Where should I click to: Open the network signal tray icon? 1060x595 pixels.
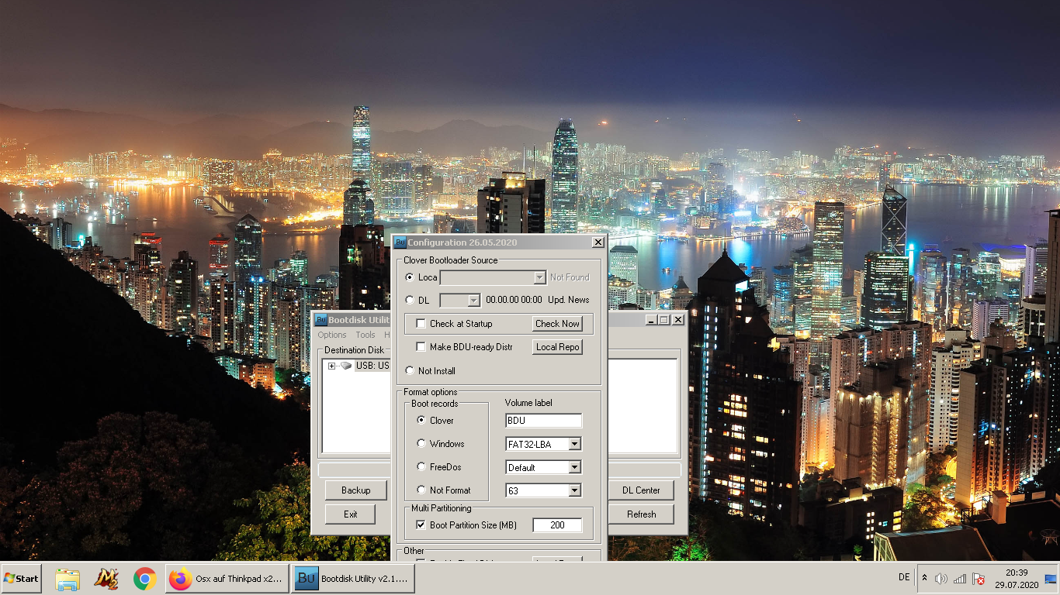point(960,579)
